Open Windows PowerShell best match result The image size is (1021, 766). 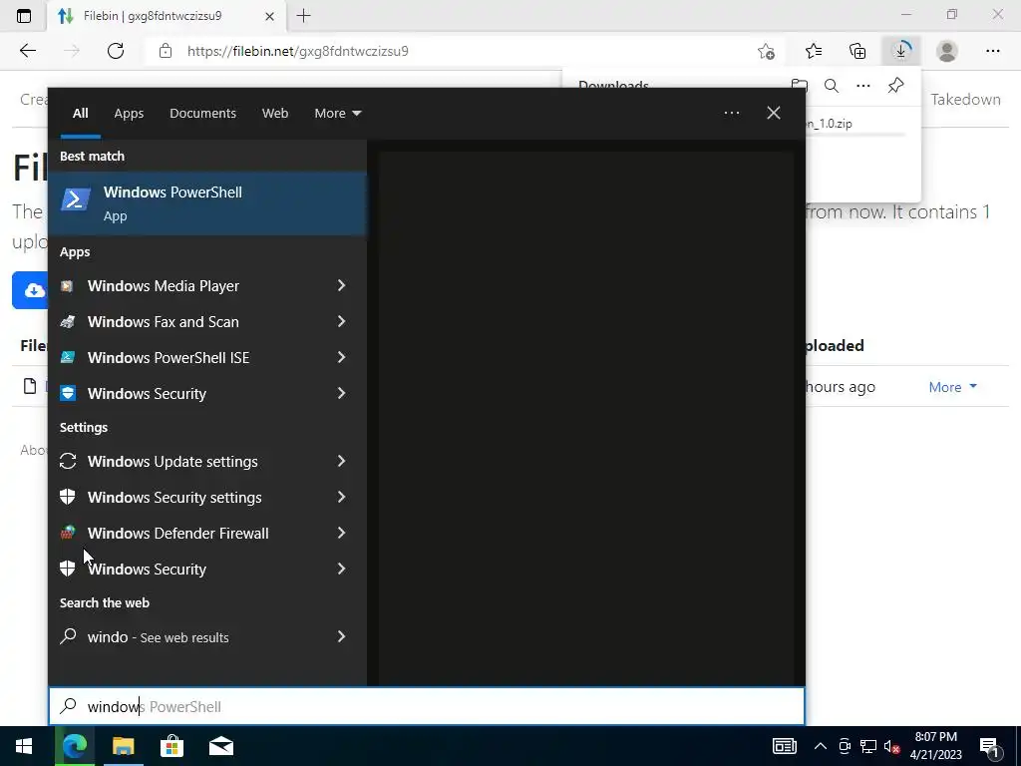click(207, 203)
